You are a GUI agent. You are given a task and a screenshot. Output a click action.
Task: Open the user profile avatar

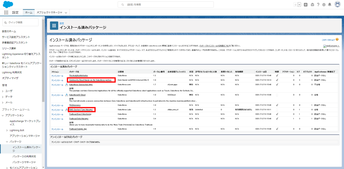click(x=337, y=5)
